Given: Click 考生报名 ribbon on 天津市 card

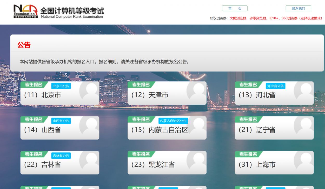Looking at the screenshot, I should point(141,85).
